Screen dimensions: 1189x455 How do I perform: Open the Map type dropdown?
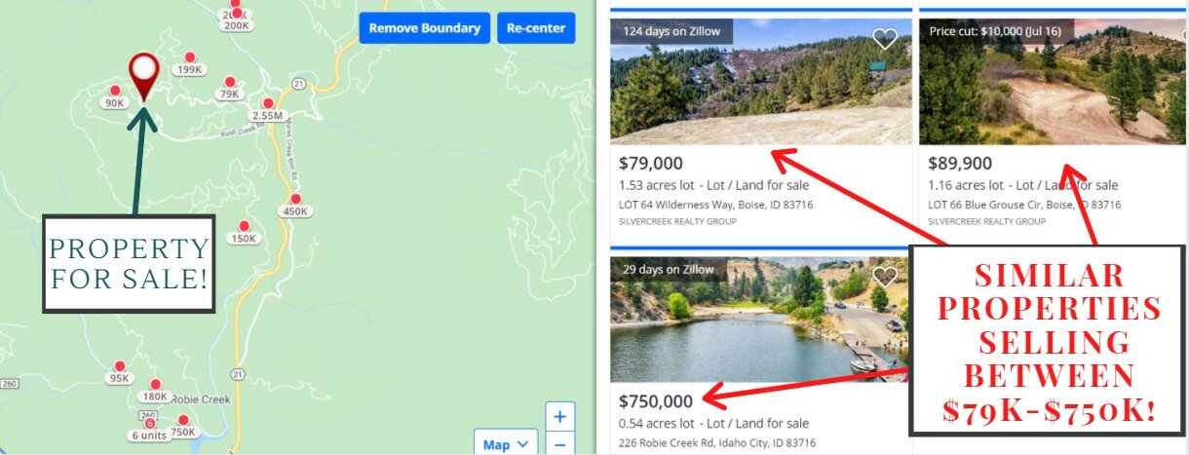tap(506, 444)
